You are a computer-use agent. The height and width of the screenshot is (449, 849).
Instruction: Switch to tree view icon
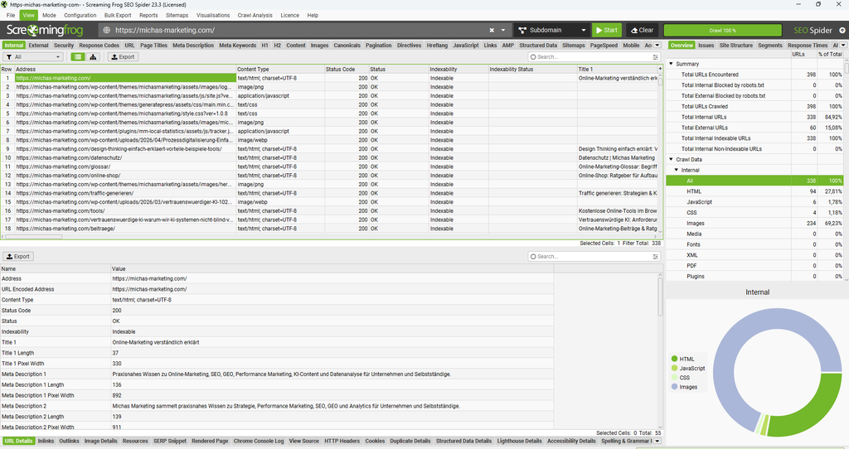tap(93, 57)
